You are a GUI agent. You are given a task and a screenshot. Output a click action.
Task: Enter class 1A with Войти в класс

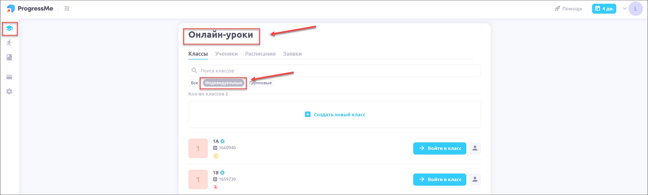click(x=440, y=148)
